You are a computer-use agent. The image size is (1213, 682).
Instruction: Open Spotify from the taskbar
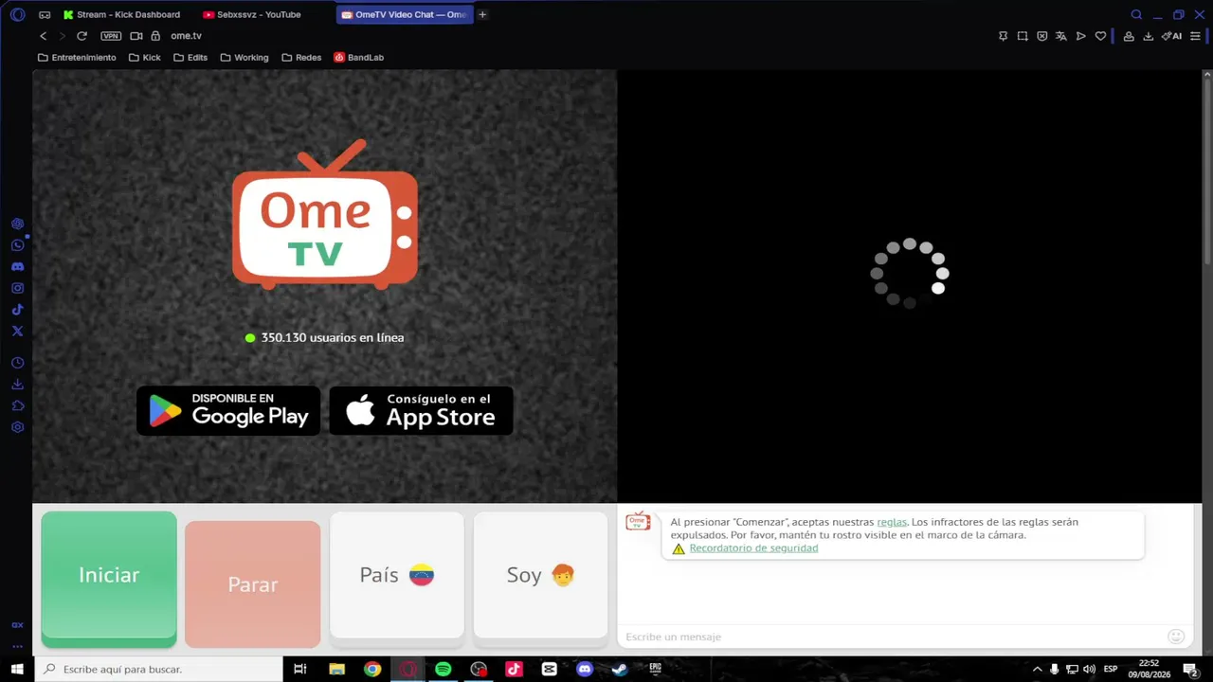[444, 669]
